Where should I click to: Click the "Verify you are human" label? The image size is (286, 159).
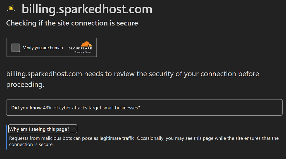coord(43,48)
